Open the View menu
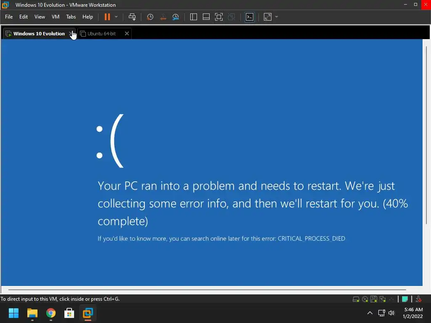The image size is (431, 323). click(x=40, y=17)
